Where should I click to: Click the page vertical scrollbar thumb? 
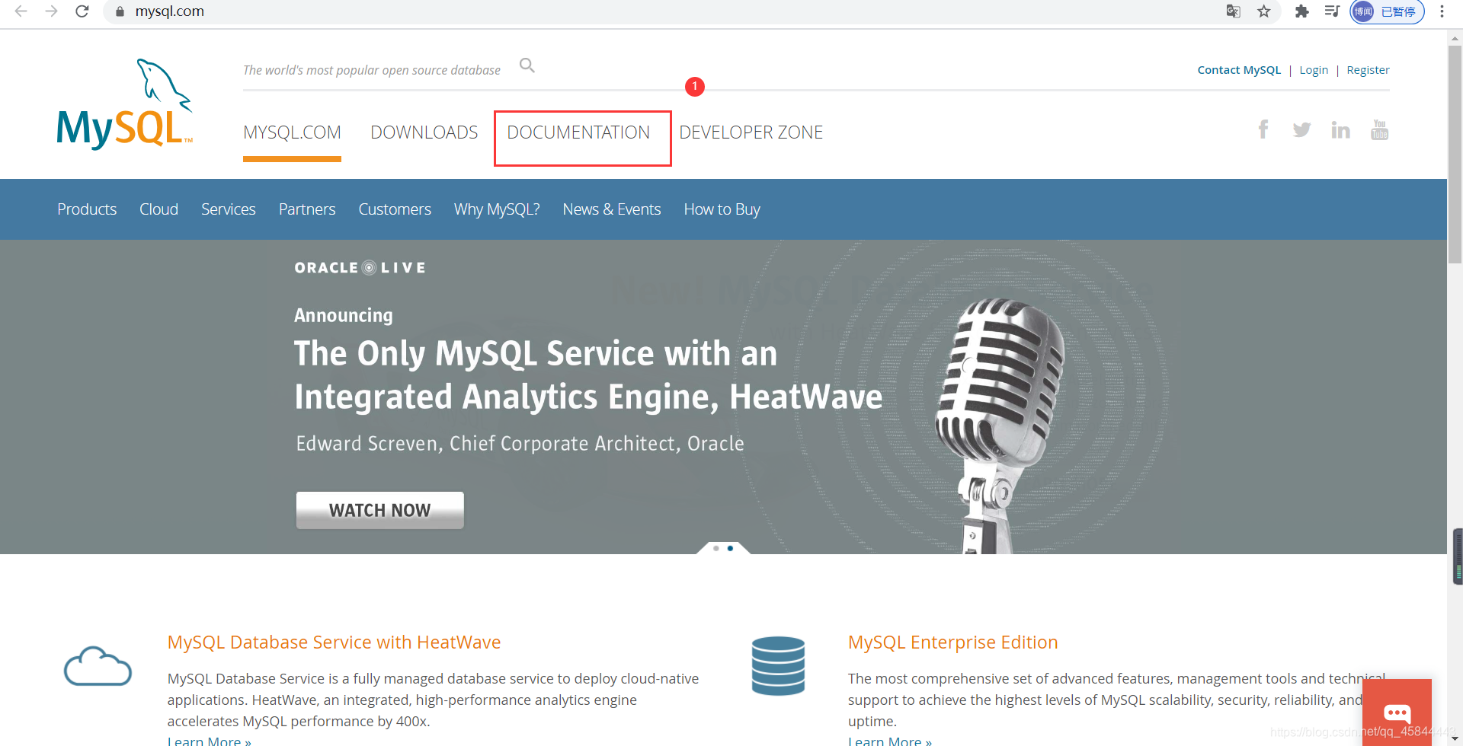pyautogui.click(x=1455, y=155)
